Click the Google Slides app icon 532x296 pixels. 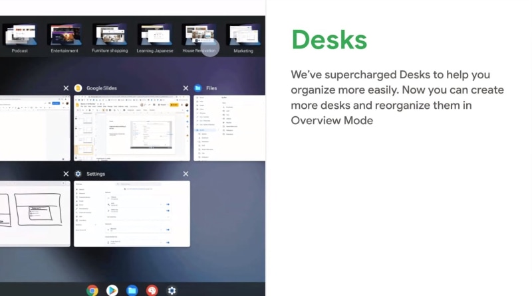click(78, 88)
